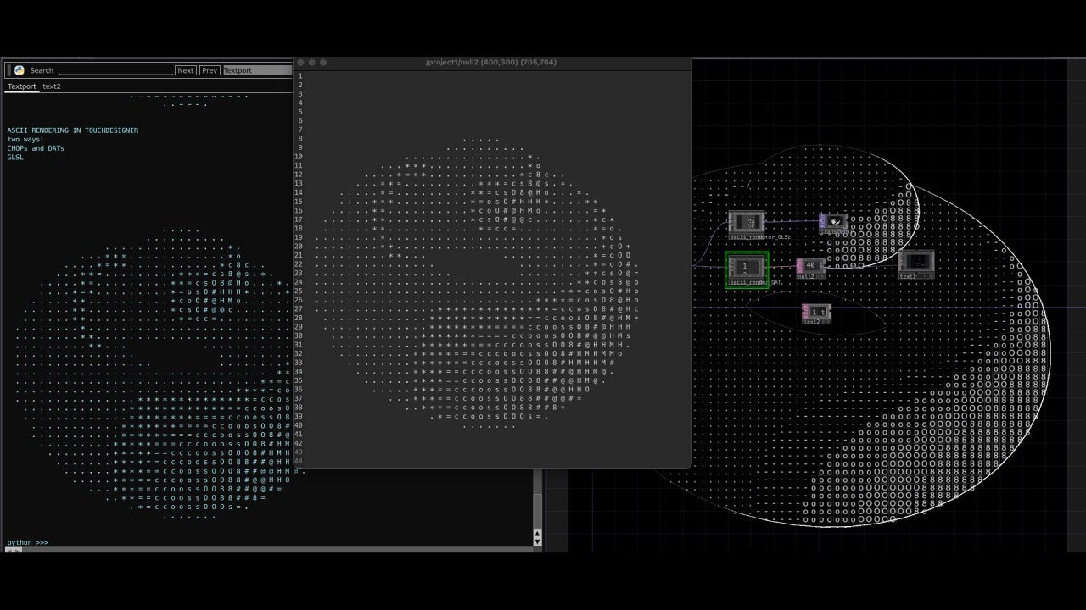Click the null2 viewer window title bar
The width and height of the screenshot is (1086, 610).
tap(492, 63)
